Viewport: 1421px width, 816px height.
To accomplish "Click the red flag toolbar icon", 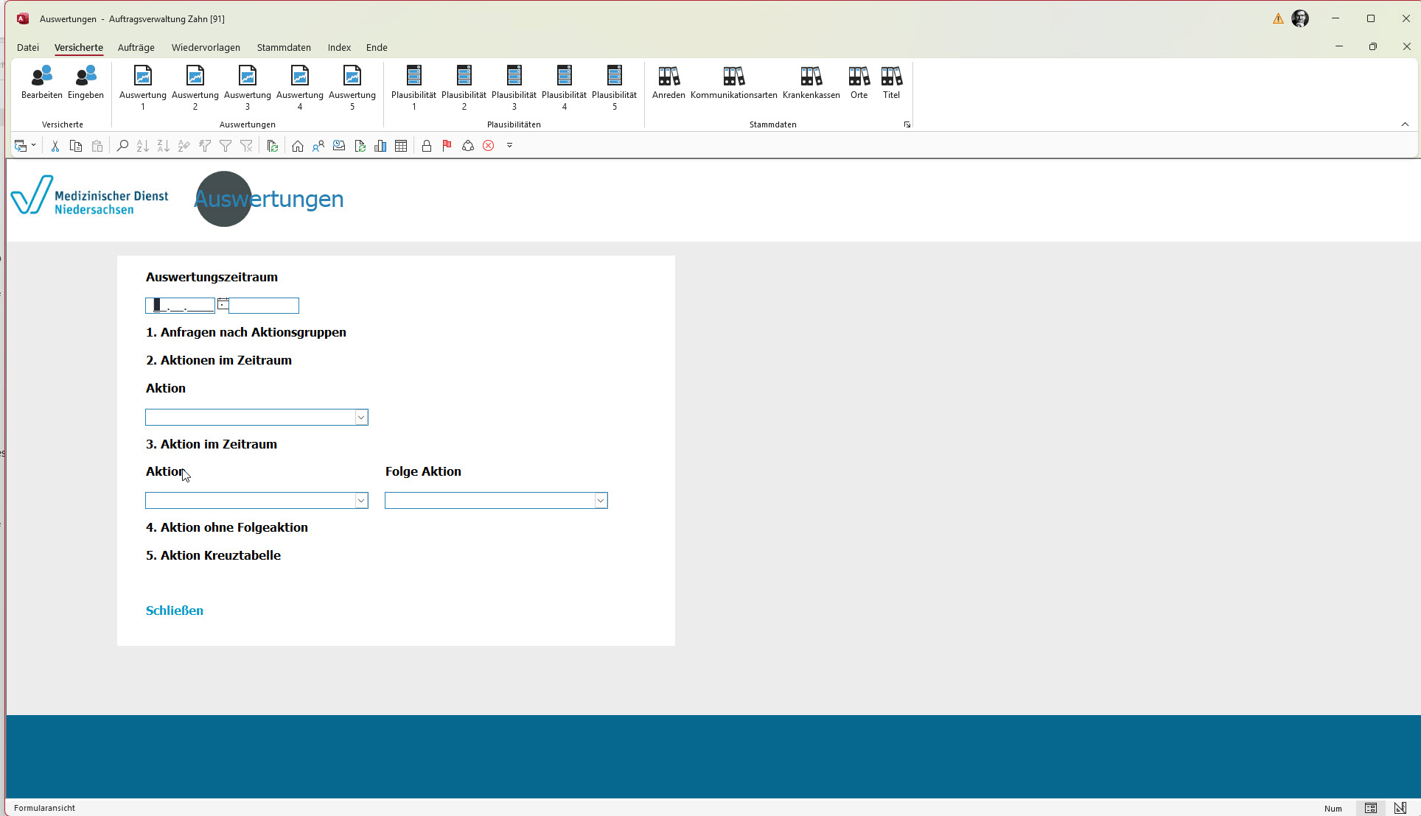I will [x=447, y=146].
